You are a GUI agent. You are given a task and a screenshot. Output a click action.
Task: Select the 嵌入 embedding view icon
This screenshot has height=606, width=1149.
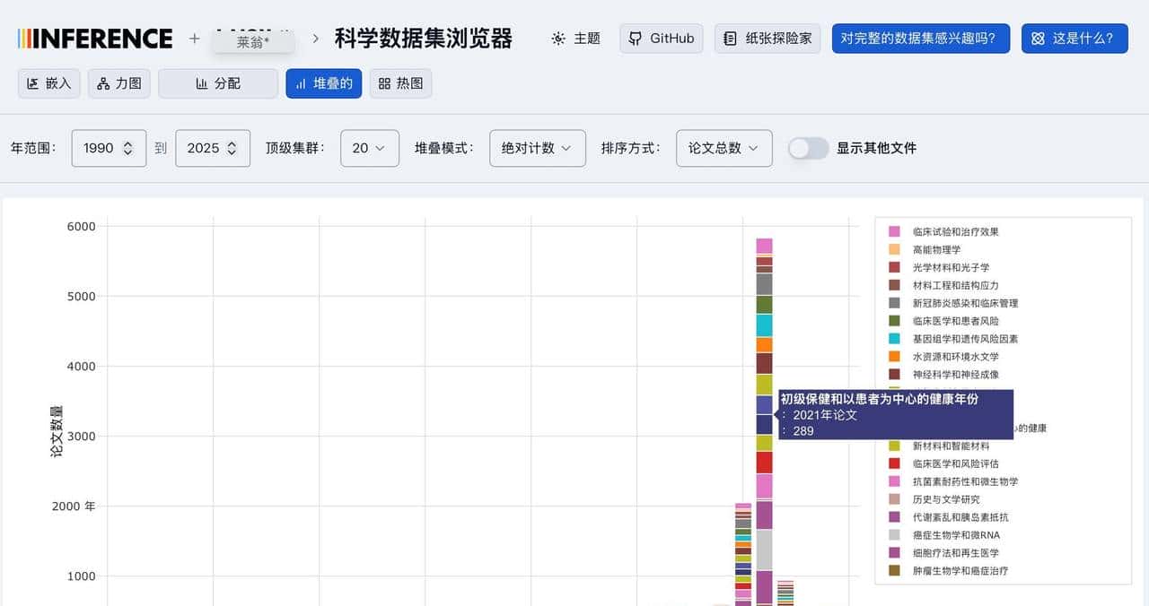32,82
